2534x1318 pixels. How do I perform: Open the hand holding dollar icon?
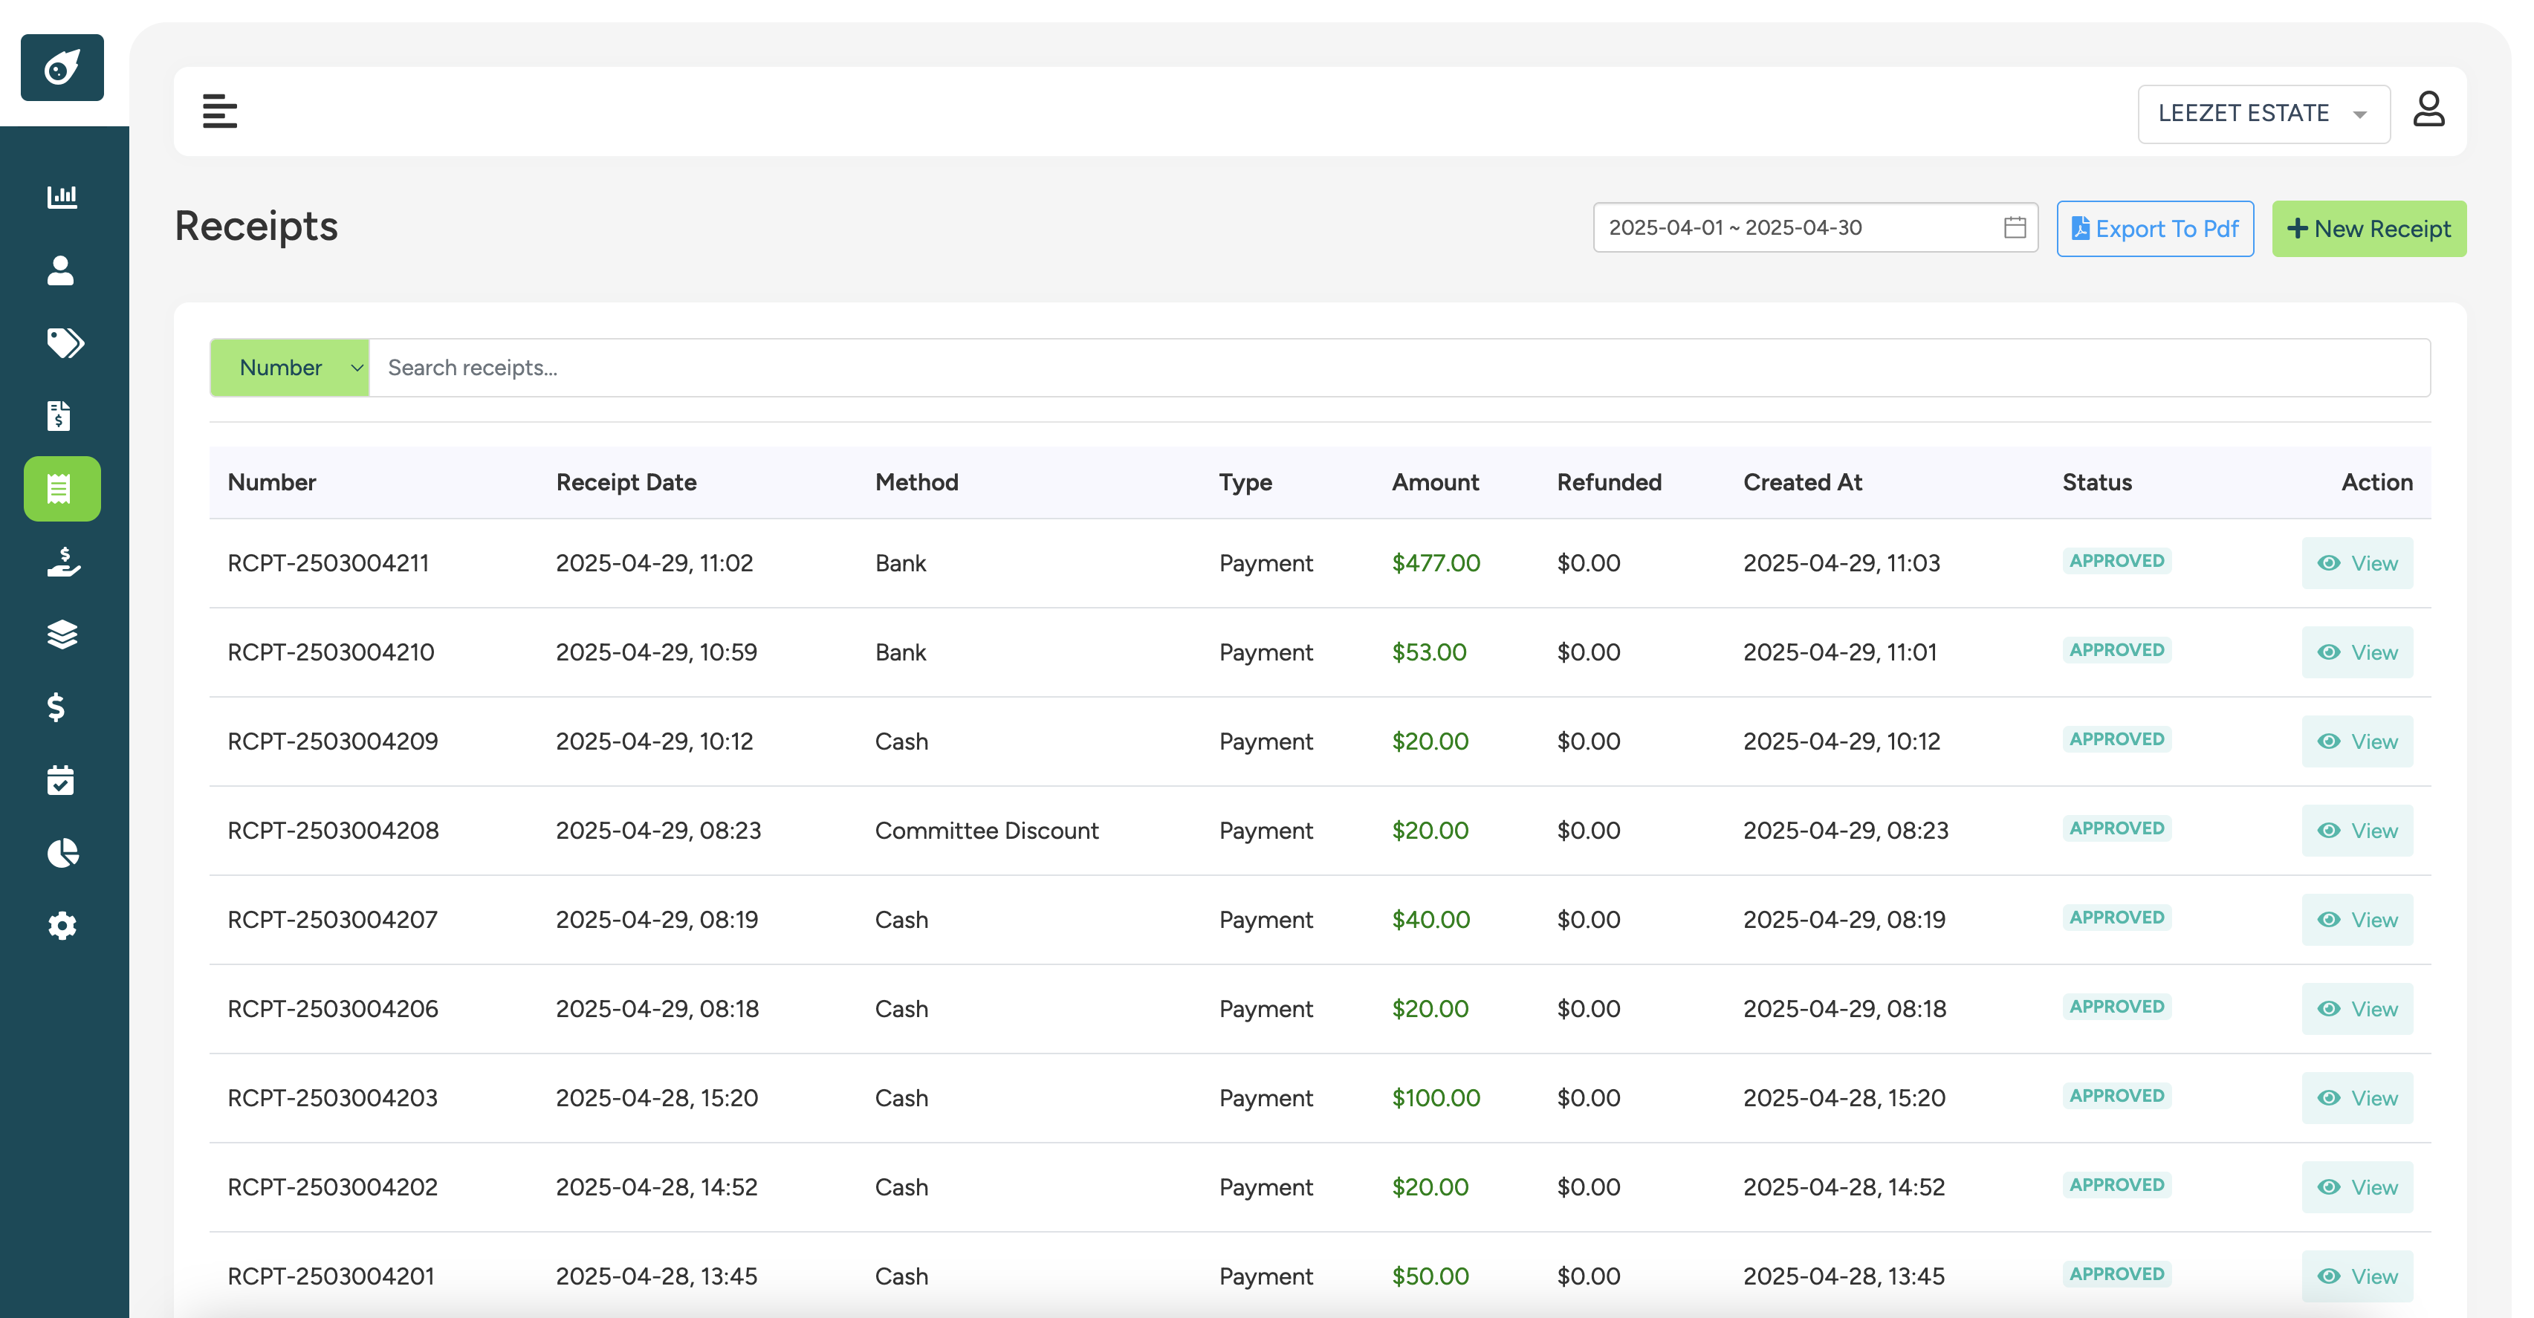63,562
